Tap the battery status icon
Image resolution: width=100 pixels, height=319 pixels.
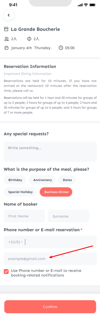(x=92, y=5)
